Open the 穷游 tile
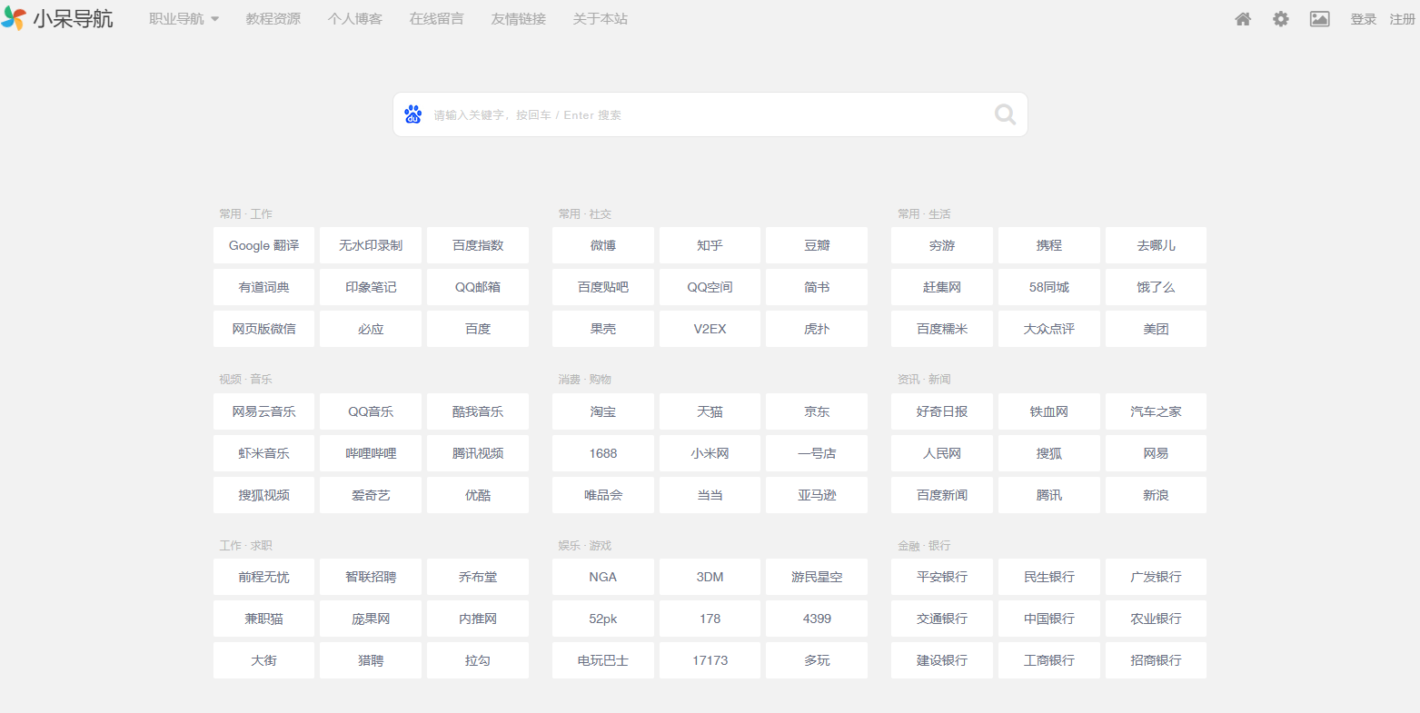Viewport: 1420px width, 713px height. pyautogui.click(x=942, y=245)
